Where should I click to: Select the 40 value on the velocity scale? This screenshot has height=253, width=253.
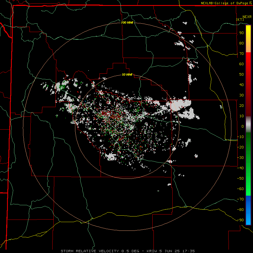(x=241, y=85)
